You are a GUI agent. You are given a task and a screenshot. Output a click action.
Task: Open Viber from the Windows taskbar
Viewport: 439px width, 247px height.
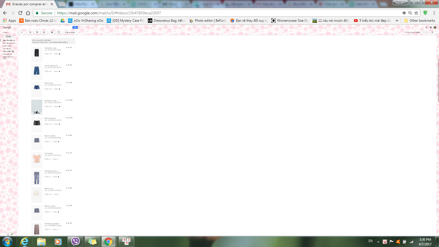point(75,242)
